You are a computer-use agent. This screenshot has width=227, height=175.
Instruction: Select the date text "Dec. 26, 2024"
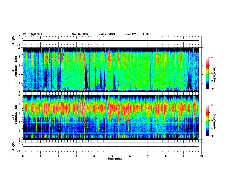[80, 34]
